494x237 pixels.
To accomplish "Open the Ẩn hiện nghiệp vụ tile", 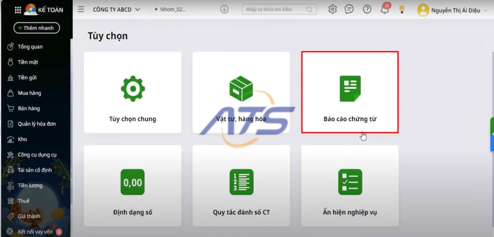I will [350, 186].
